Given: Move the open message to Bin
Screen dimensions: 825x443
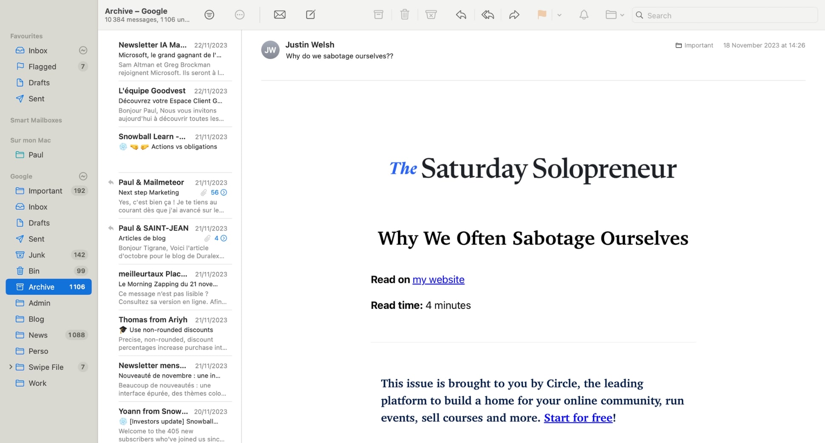Looking at the screenshot, I should click(405, 14).
